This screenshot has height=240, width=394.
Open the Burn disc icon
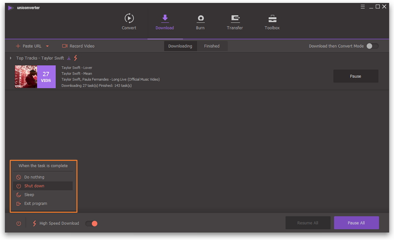(x=200, y=19)
